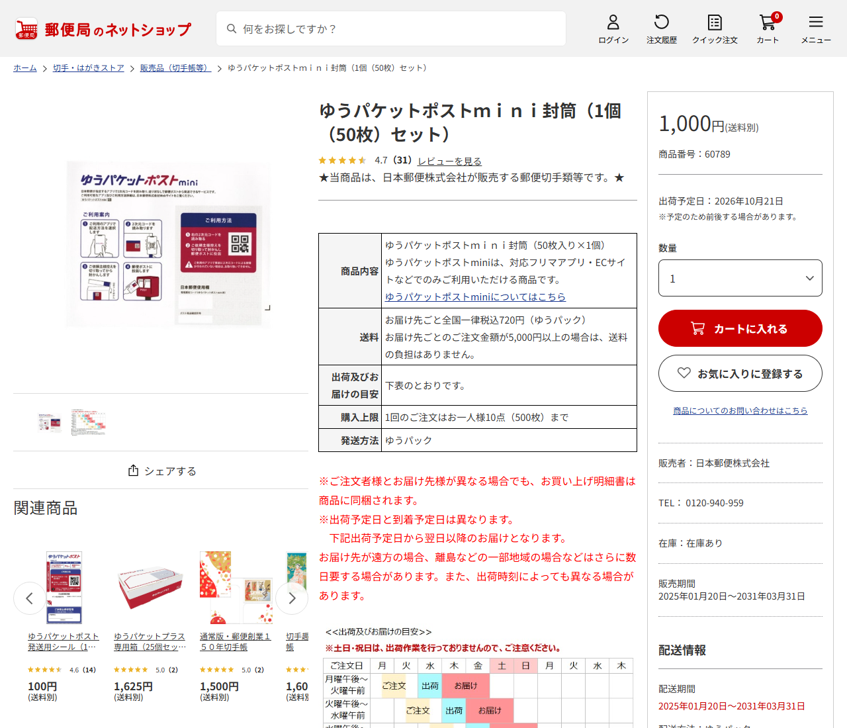Screen dimensions: 847x728
Task: Select the second thumbnail with delivery chart
Action: (89, 422)
